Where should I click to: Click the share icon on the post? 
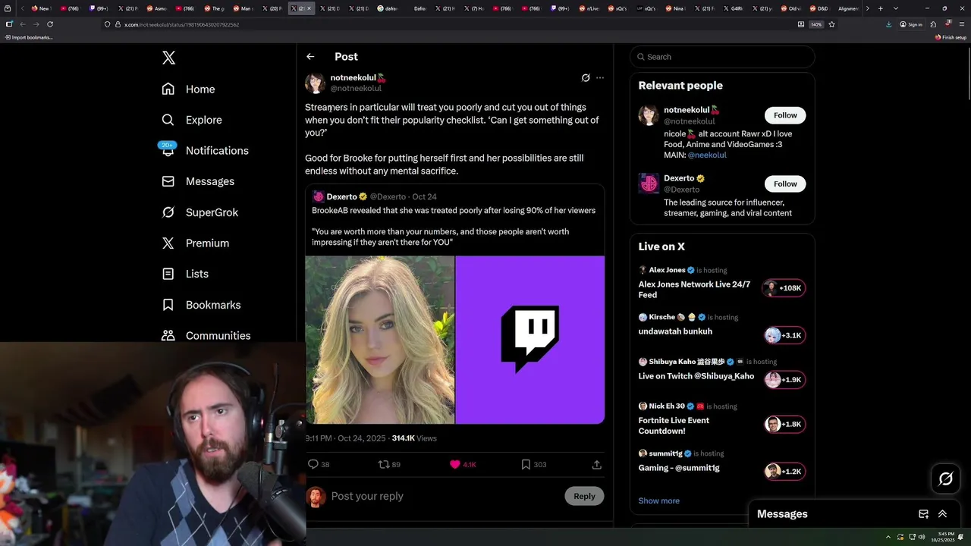(597, 464)
